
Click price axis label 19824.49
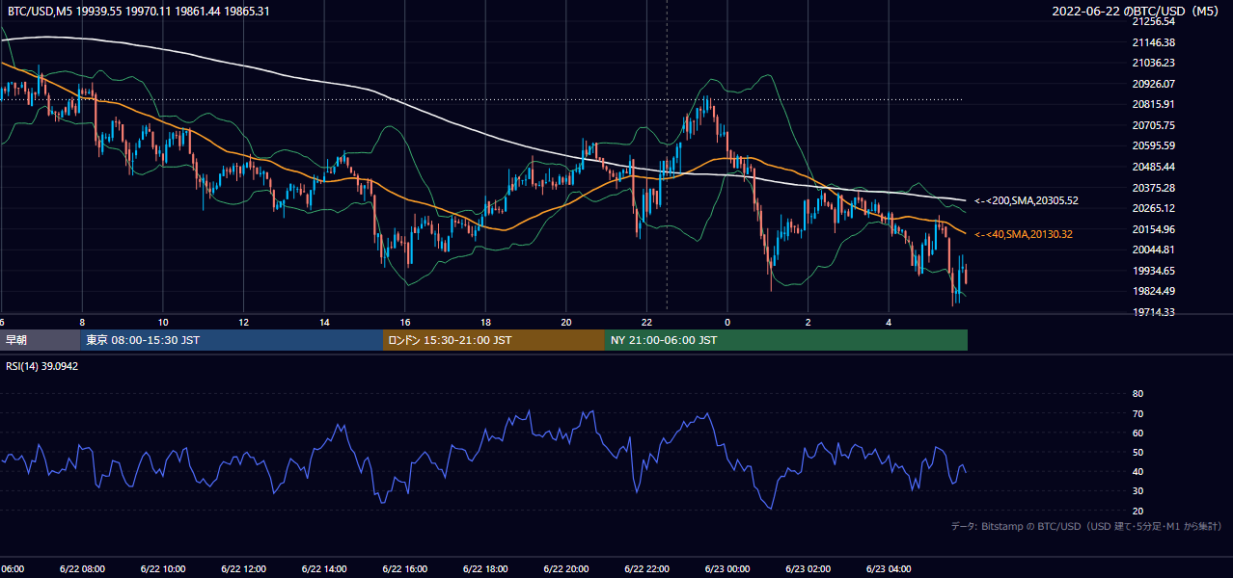(x=1154, y=292)
